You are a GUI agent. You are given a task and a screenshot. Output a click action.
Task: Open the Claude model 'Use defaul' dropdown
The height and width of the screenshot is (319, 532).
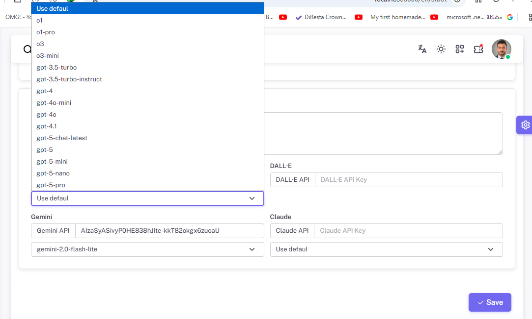[x=386, y=249]
